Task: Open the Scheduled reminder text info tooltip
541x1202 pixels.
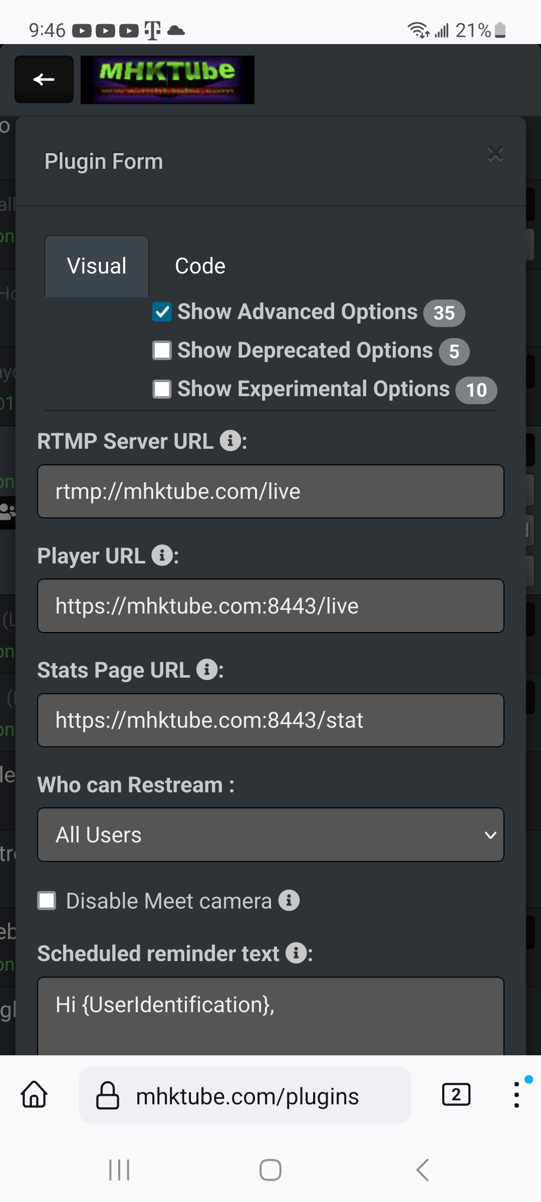Action: pos(297,953)
